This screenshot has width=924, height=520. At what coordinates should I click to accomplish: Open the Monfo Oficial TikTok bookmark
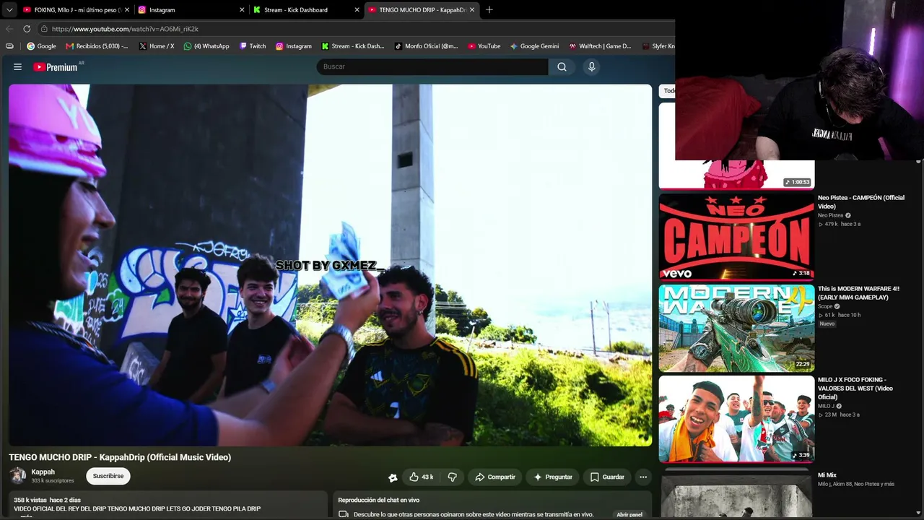[427, 46]
